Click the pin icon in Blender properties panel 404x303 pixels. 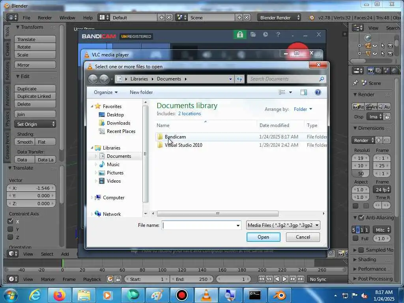coord(355,83)
